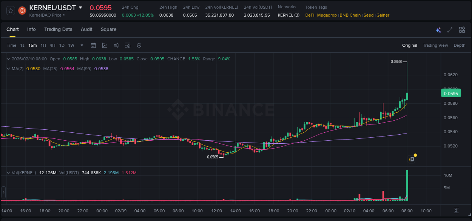Open the indicator settings icon
The height and width of the screenshot is (221, 472).
click(128, 45)
